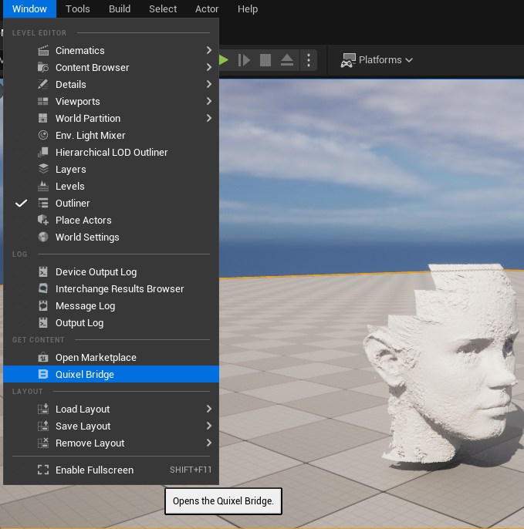Toggle the checked Outliner panel entry
This screenshot has height=529, width=524.
point(73,204)
